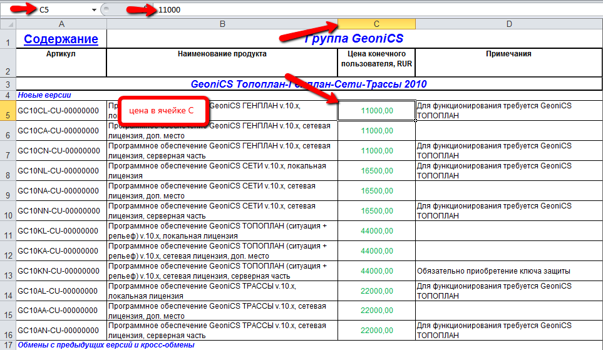
Task: Select row 17 header
Action: pyautogui.click(x=8, y=345)
